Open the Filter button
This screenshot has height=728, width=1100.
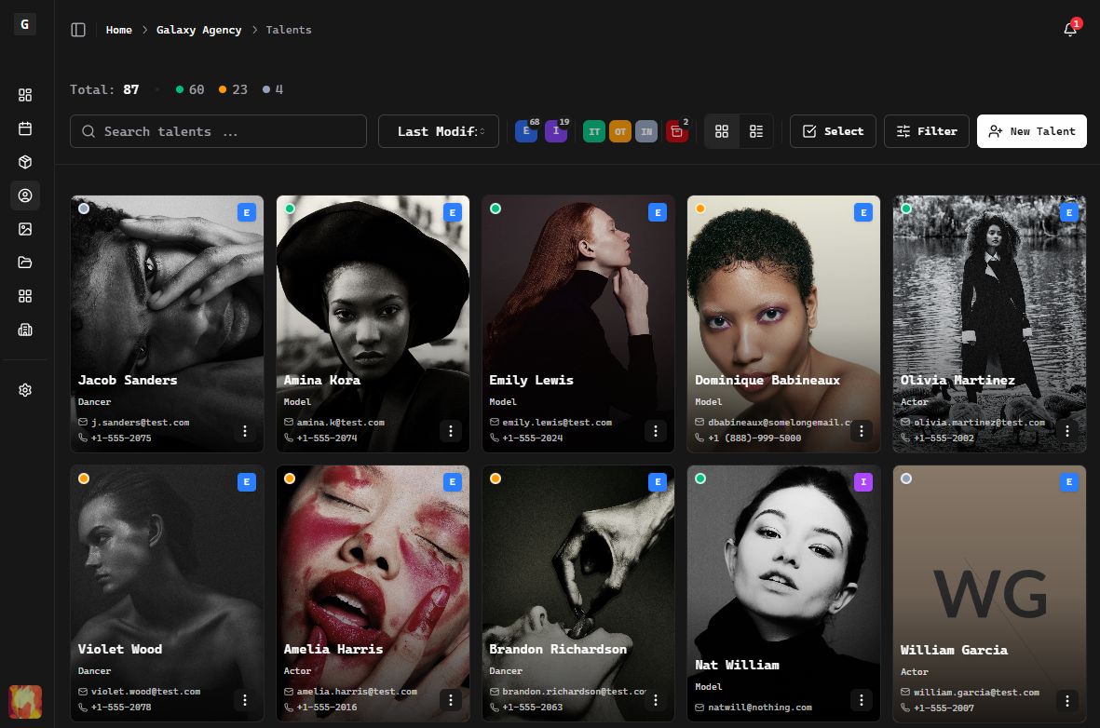(927, 131)
